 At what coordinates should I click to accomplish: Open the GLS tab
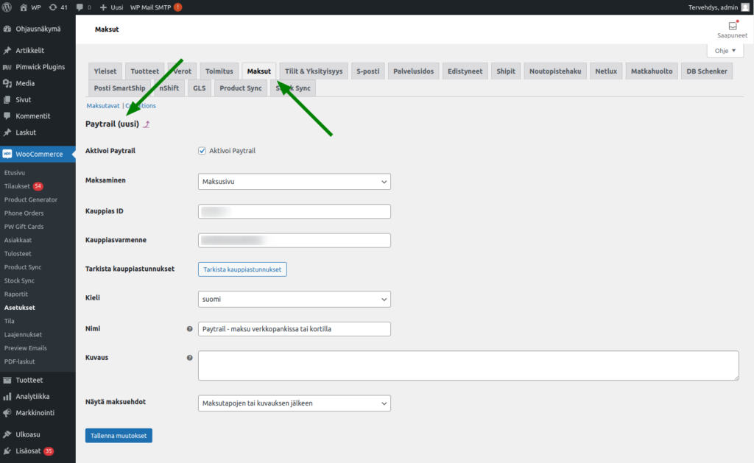(199, 88)
